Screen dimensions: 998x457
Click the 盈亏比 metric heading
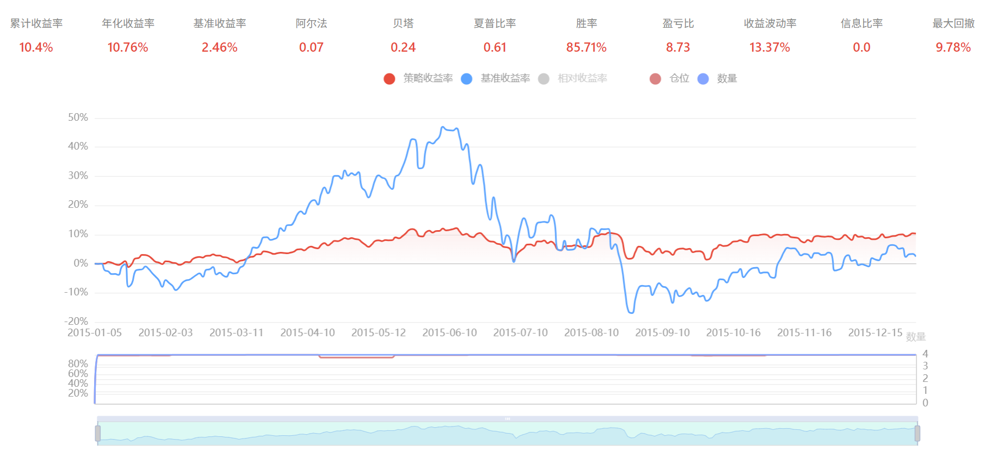(x=678, y=23)
